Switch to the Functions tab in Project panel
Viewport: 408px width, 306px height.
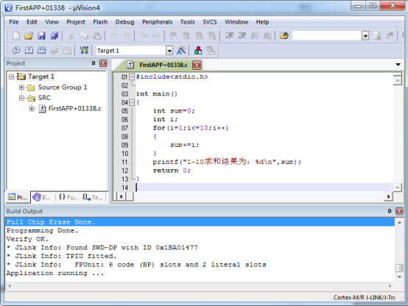pos(68,197)
